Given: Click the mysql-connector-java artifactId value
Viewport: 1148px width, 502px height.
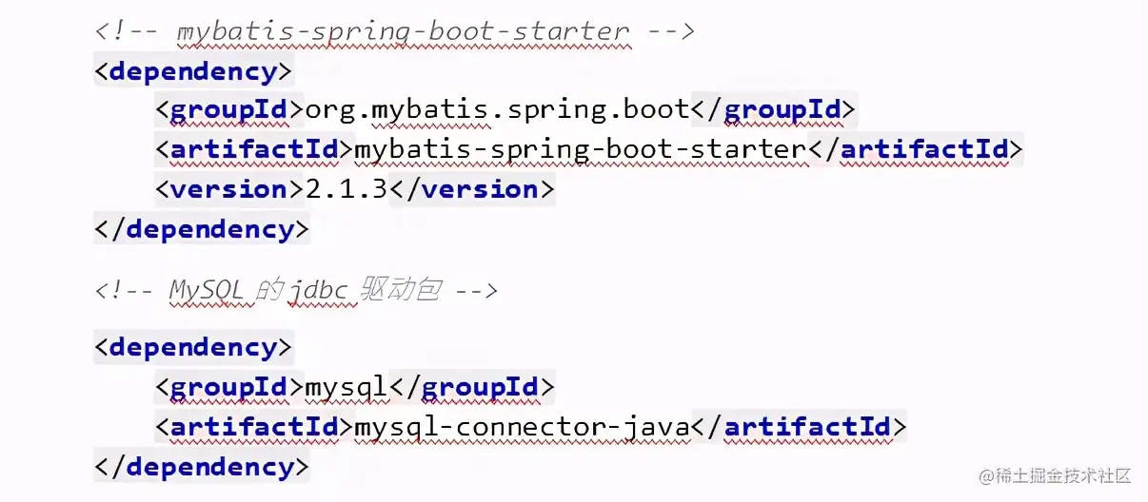Looking at the screenshot, I should pyautogui.click(x=522, y=428).
